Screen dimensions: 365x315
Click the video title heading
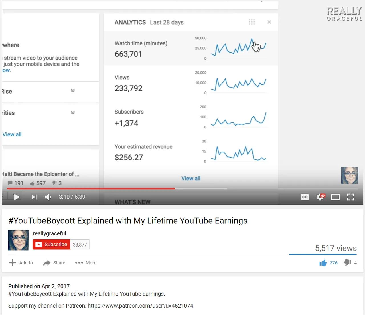pos(128,221)
